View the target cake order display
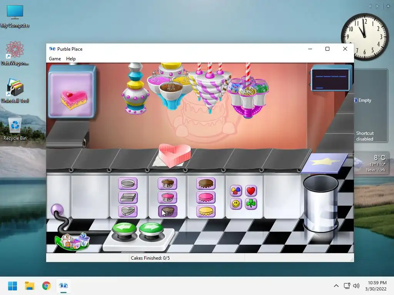The height and width of the screenshot is (295, 394). click(x=72, y=91)
